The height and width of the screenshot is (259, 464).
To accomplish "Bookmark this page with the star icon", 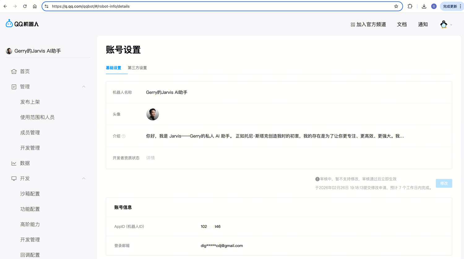I will point(396,6).
